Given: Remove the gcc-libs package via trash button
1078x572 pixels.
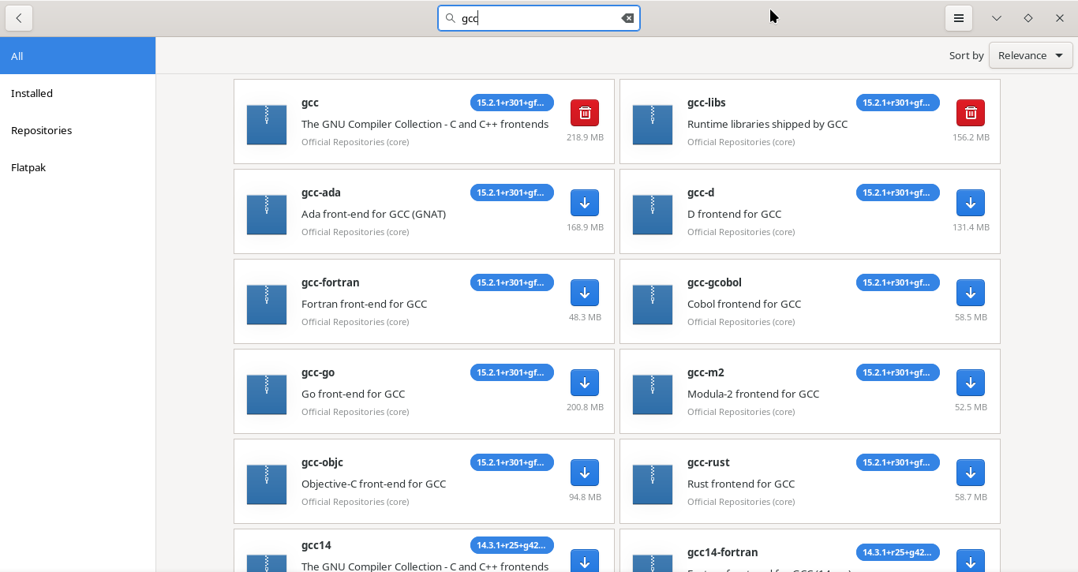Looking at the screenshot, I should 971,113.
